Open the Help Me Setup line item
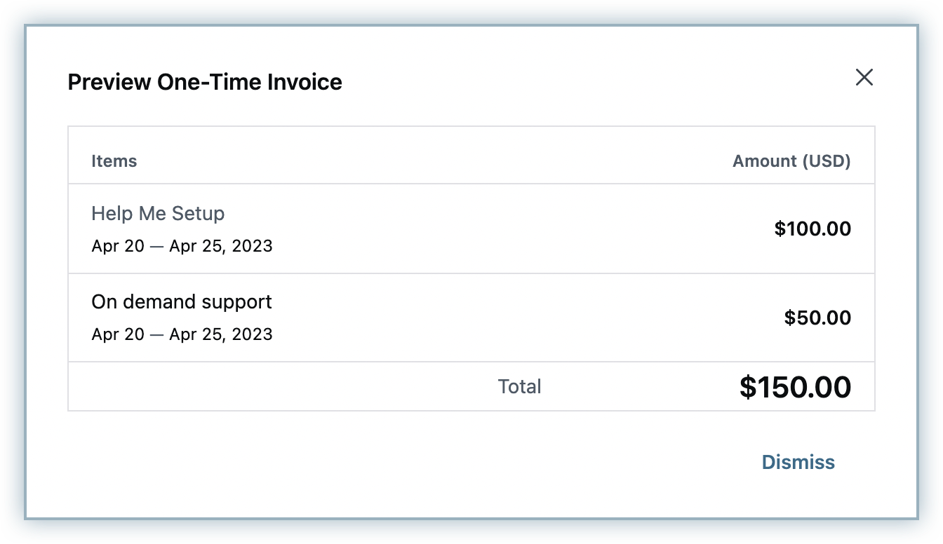Screen dimensions: 943x544 click(158, 214)
